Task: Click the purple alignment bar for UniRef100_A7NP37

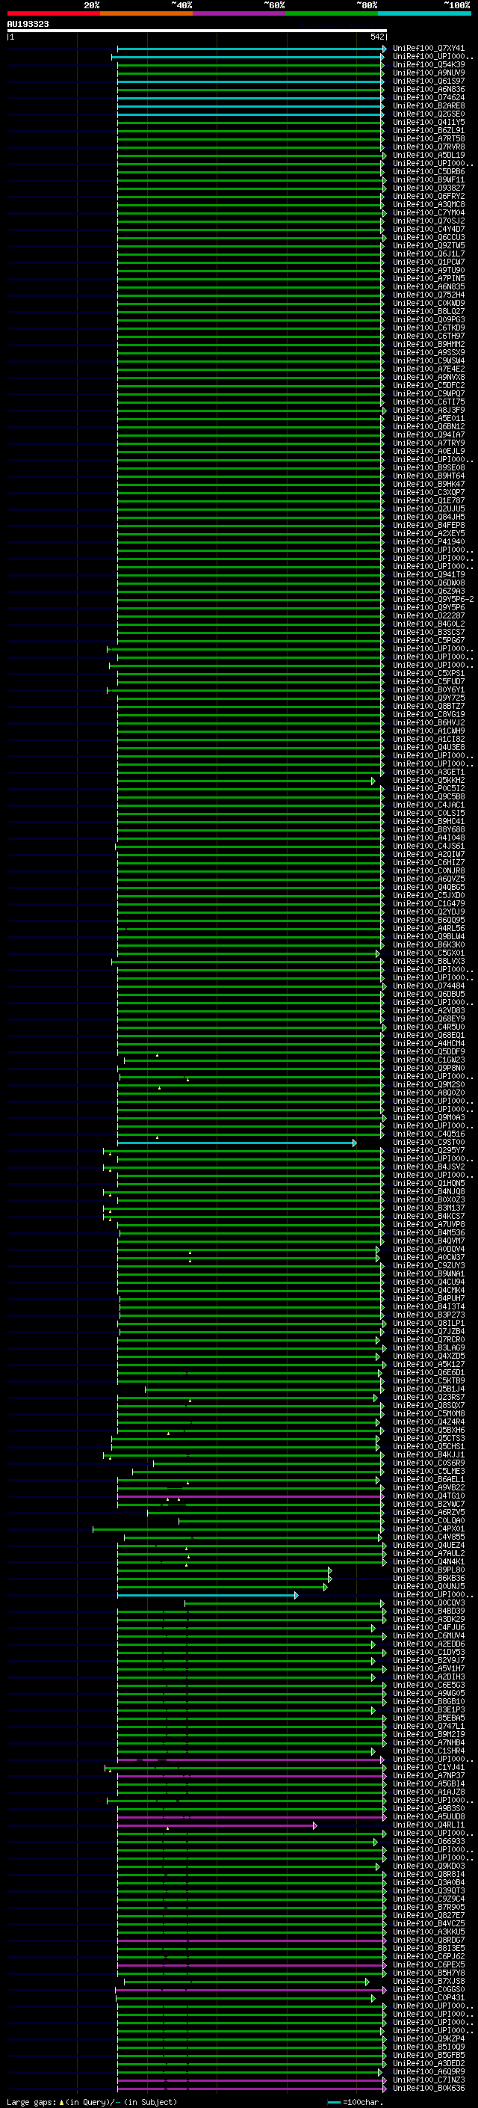Action: point(251,1777)
